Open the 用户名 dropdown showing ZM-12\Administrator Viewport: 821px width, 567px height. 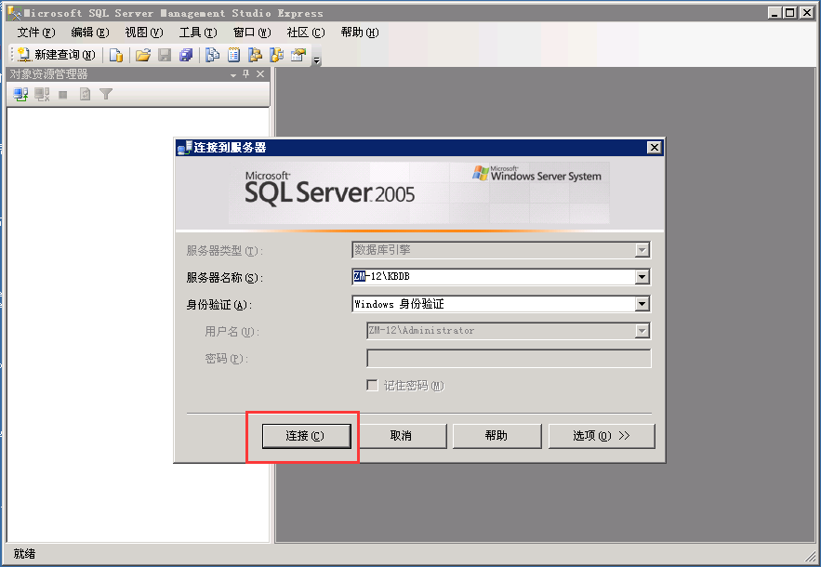[509, 331]
